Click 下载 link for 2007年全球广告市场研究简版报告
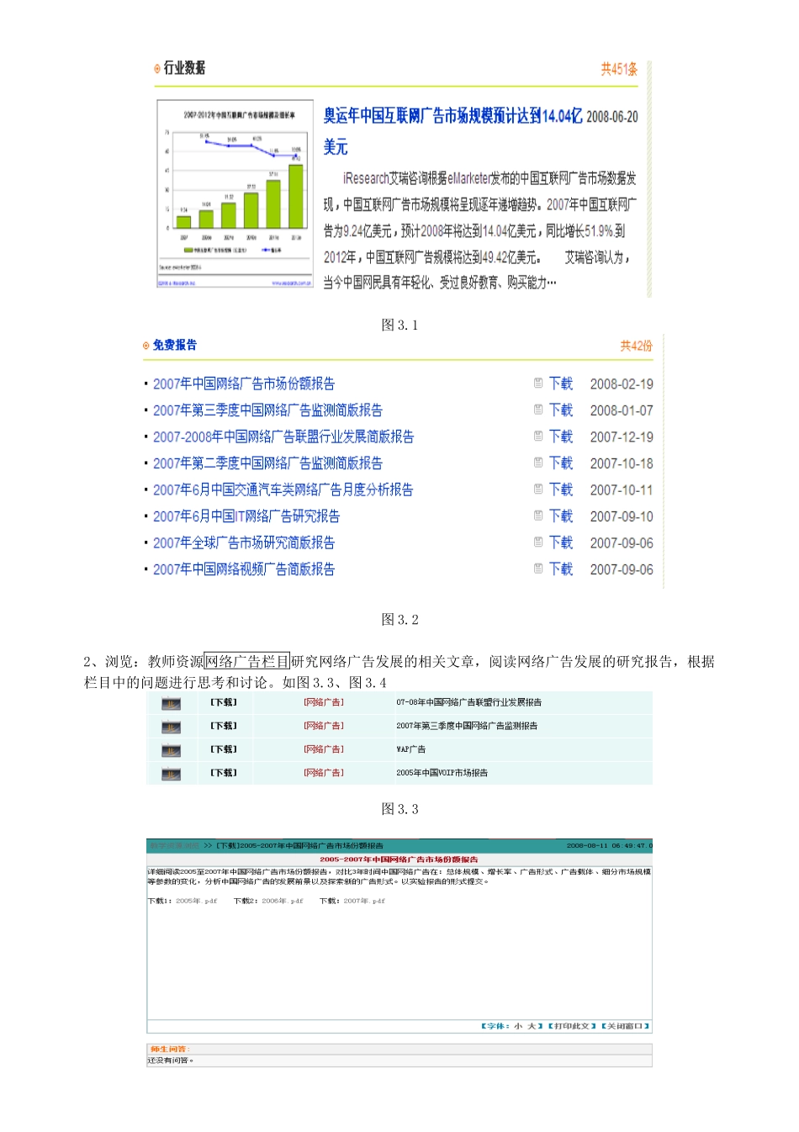 [561, 542]
